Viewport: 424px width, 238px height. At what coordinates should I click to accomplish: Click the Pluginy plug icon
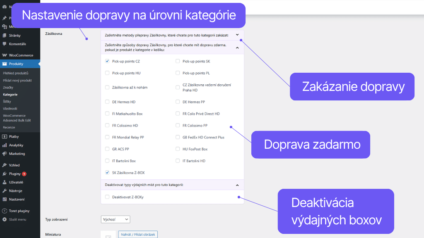coord(4,174)
